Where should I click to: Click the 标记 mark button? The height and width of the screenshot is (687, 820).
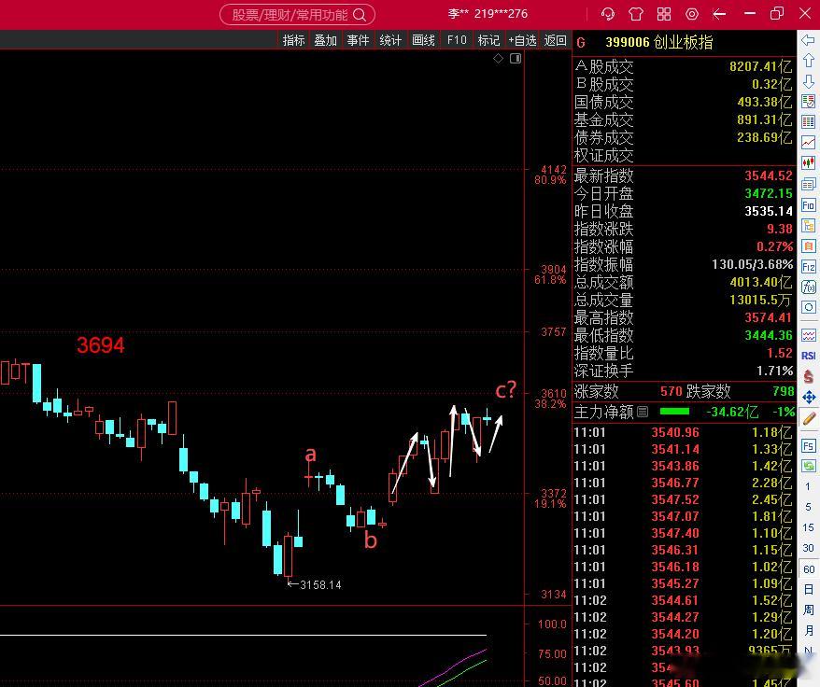[488, 40]
